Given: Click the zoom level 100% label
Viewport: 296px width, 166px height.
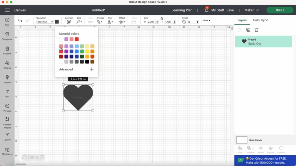Looking at the screenshot, I should click(33, 157).
